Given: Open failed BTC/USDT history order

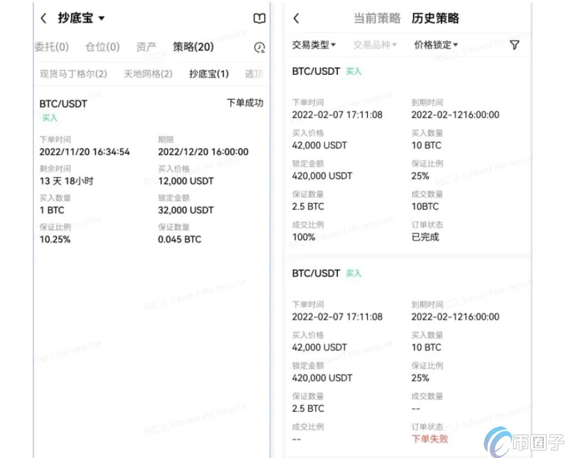Looking at the screenshot, I should (x=408, y=358).
